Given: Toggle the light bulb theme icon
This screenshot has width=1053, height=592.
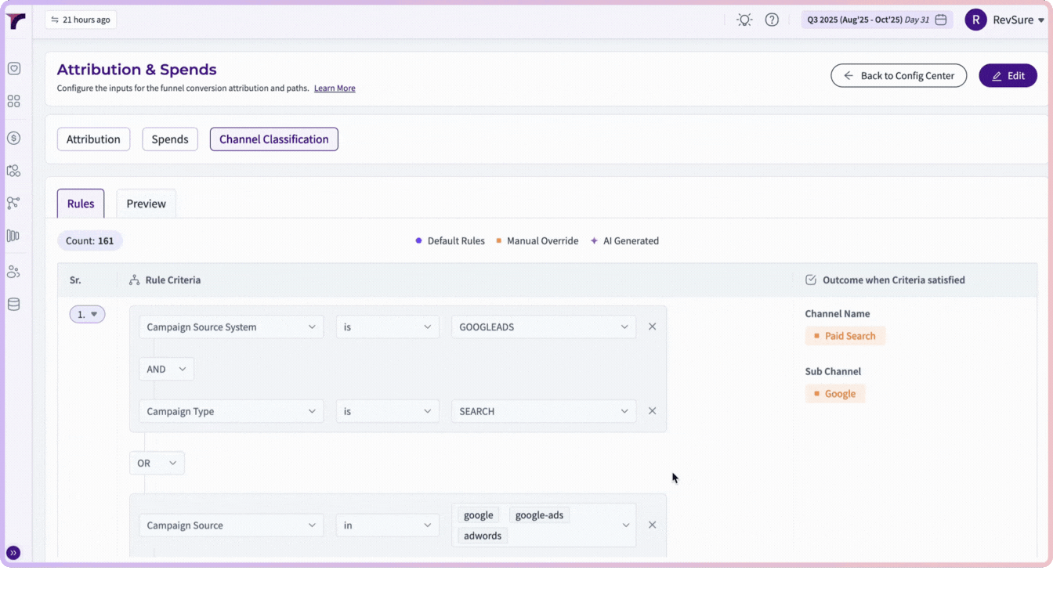Looking at the screenshot, I should [744, 20].
